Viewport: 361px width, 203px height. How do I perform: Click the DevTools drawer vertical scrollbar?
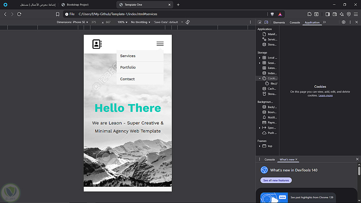(359, 171)
